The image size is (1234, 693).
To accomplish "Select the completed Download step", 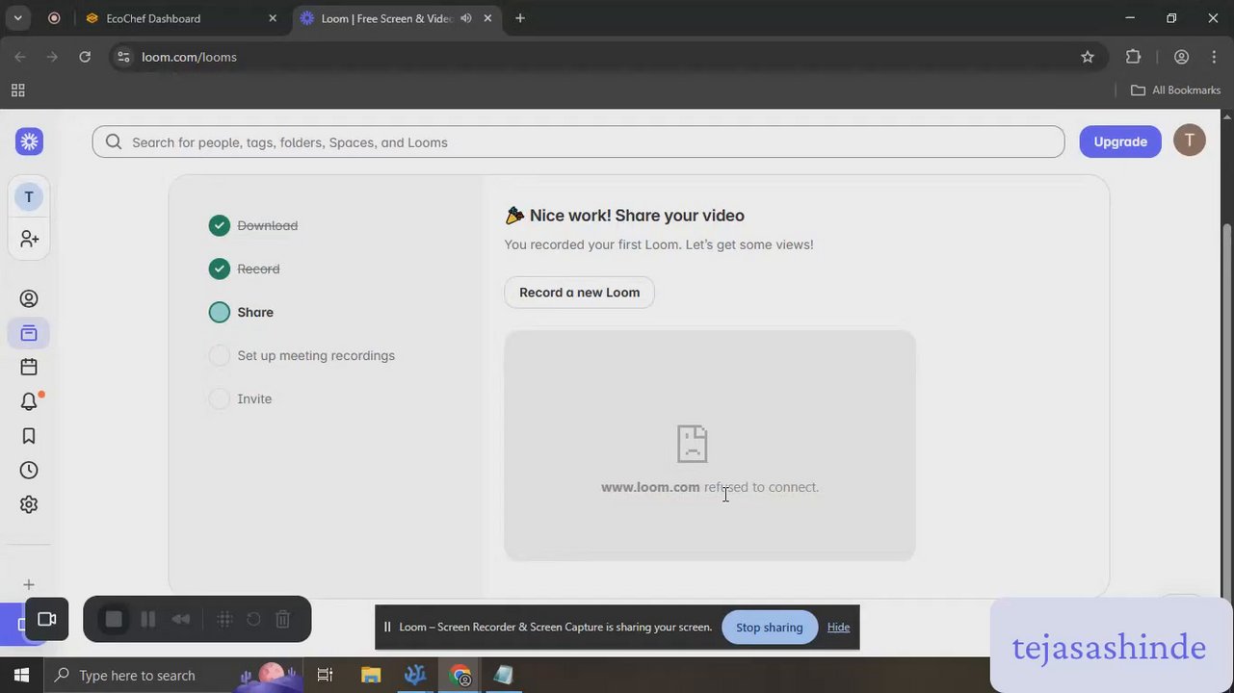I will pyautogui.click(x=254, y=225).
